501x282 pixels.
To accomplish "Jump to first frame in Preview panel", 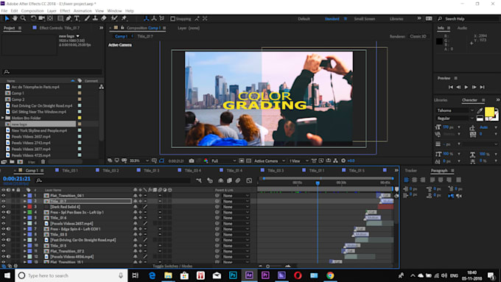I will pyautogui.click(x=450, y=87).
